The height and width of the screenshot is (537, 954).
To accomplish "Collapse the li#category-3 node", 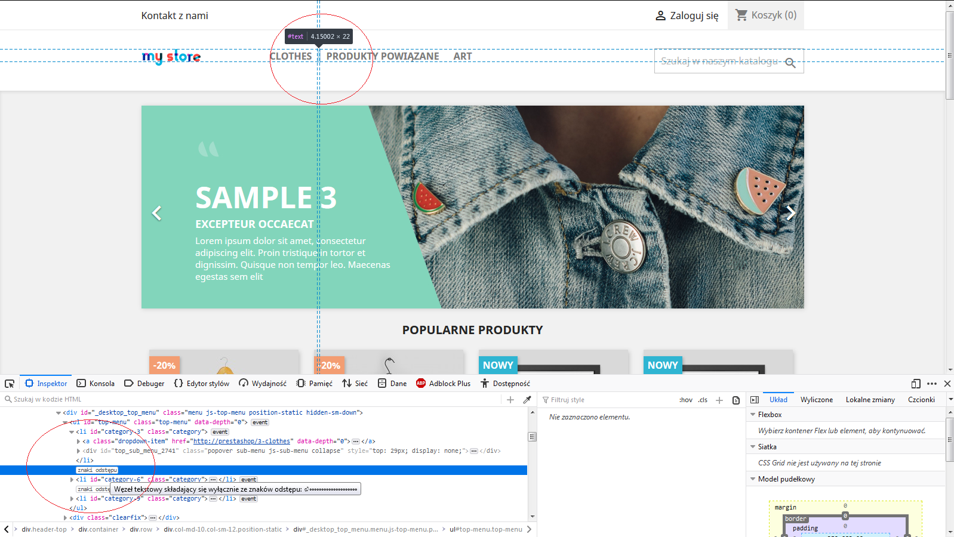I will pos(72,432).
